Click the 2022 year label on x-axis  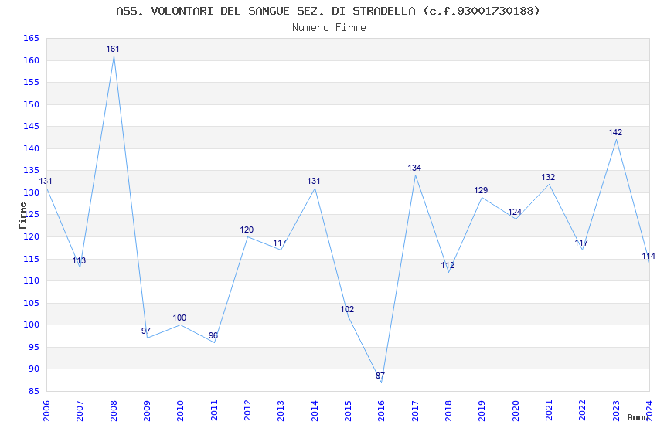[x=583, y=411]
